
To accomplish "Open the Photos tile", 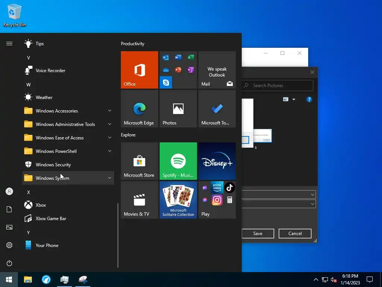I will (x=178, y=109).
